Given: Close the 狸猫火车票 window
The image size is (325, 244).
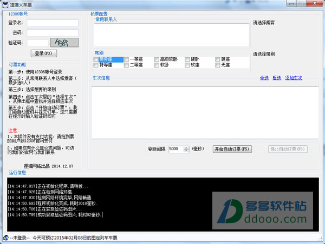Looking at the screenshot, I should click(x=315, y=4).
